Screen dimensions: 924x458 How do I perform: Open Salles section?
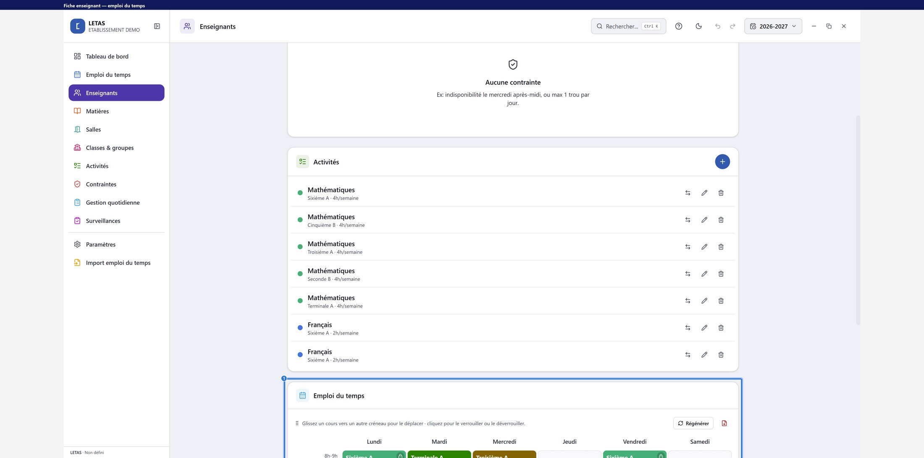tap(116, 129)
